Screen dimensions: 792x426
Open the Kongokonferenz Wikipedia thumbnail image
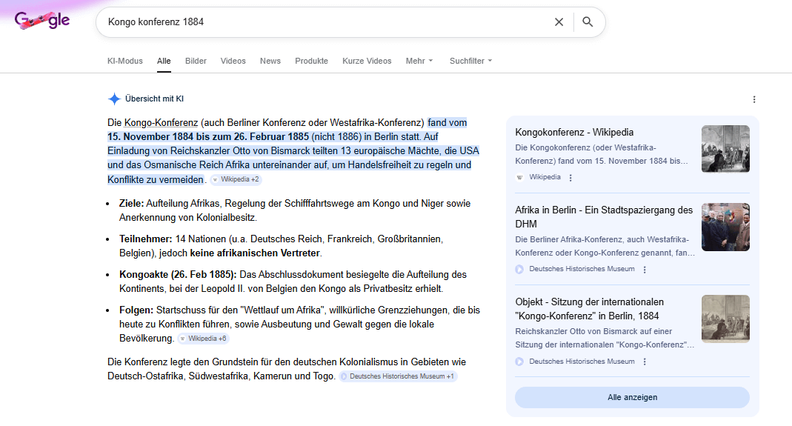725,149
